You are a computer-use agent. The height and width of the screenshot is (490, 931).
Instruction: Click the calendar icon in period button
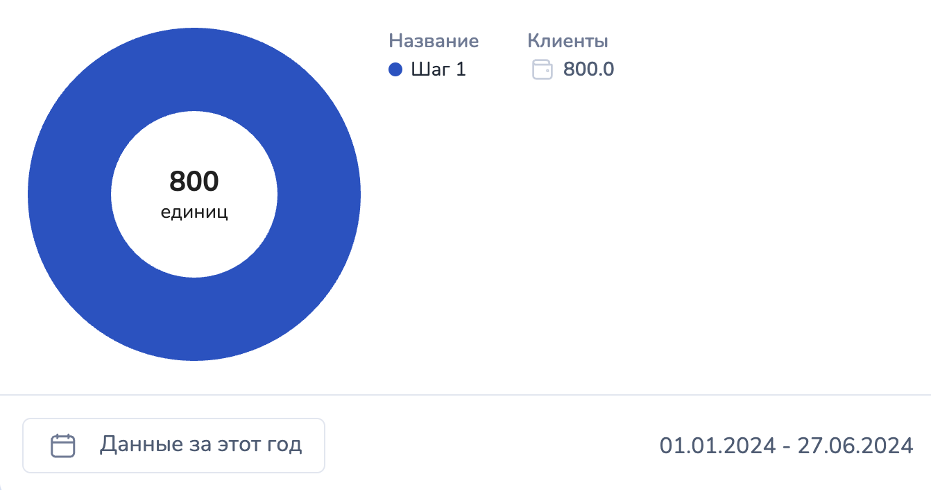point(63,445)
